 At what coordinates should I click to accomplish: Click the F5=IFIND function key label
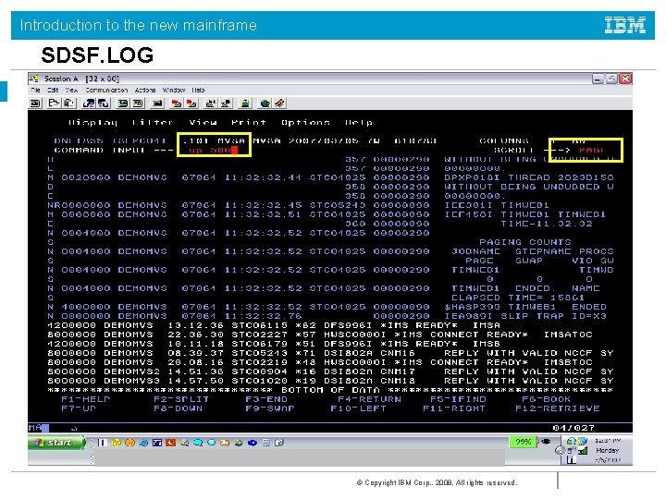click(x=458, y=399)
